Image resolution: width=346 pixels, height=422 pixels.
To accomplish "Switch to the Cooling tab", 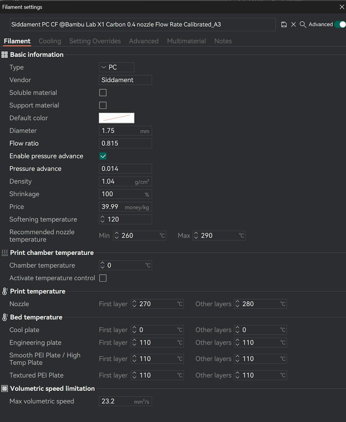I will (50, 41).
